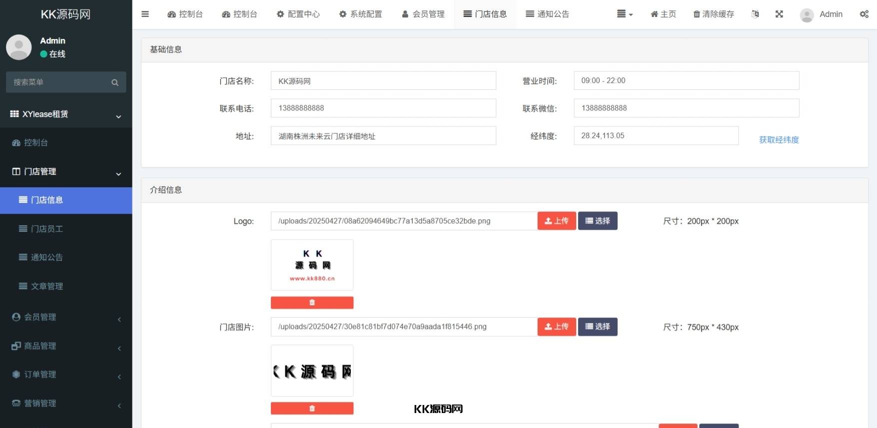The width and height of the screenshot is (877, 428).
Task: Open 控制台 in the sidebar
Action: [x=66, y=143]
